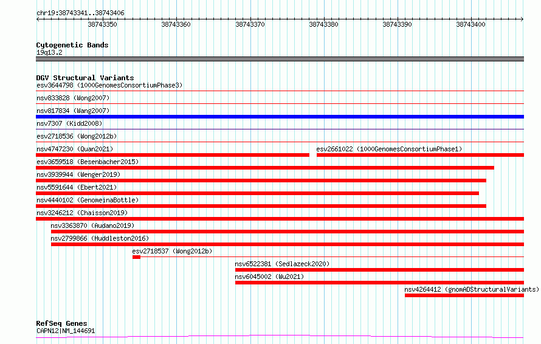This screenshot has width=541, height=344.
Task: Click the blue nsv817834 variant bar
Action: coord(280,117)
